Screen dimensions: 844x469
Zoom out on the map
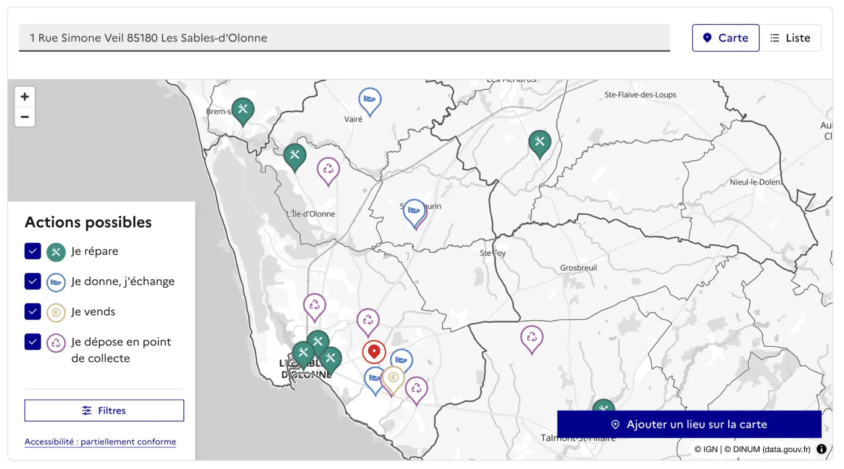coord(25,117)
